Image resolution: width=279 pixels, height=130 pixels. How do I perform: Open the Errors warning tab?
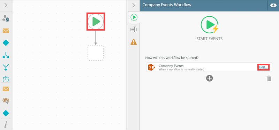pyautogui.click(x=134, y=42)
